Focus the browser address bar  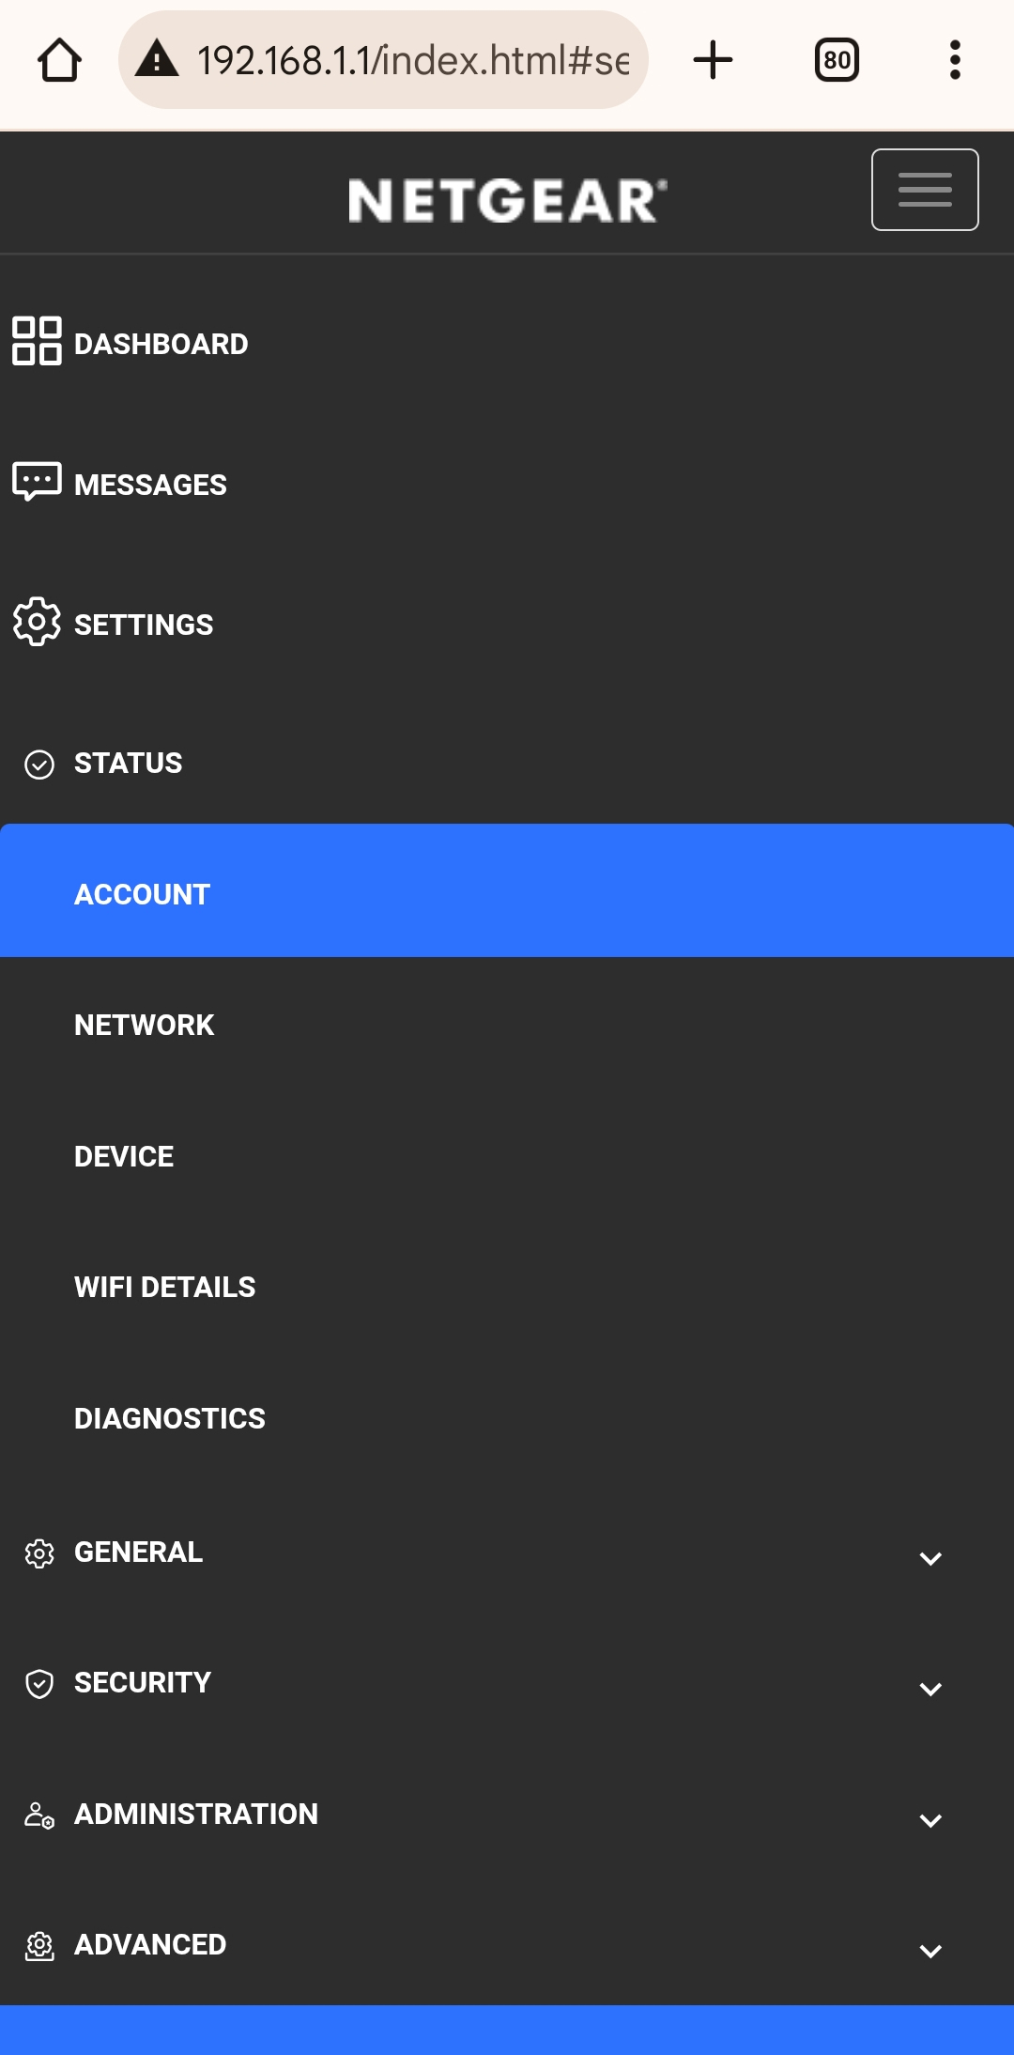pos(411,60)
